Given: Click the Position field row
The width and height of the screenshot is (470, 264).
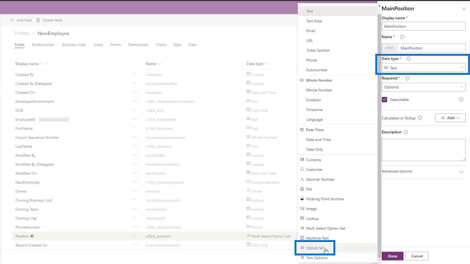Looking at the screenshot, I should coord(155,236).
